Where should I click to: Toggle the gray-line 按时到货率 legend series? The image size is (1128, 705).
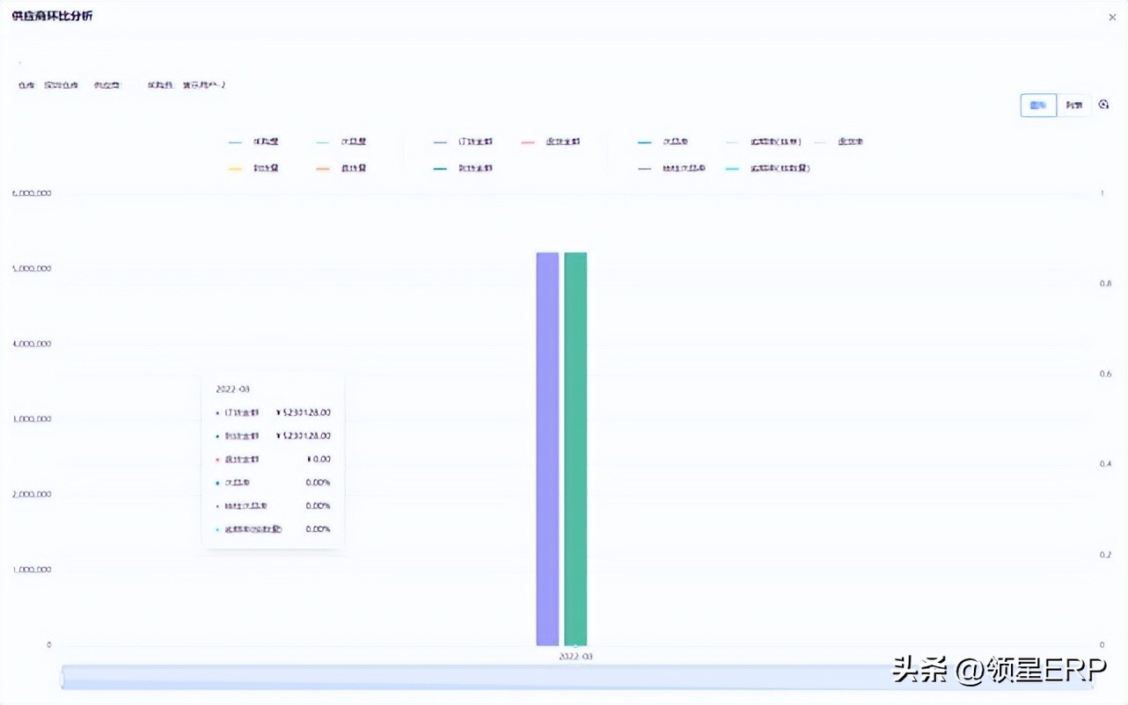click(672, 168)
